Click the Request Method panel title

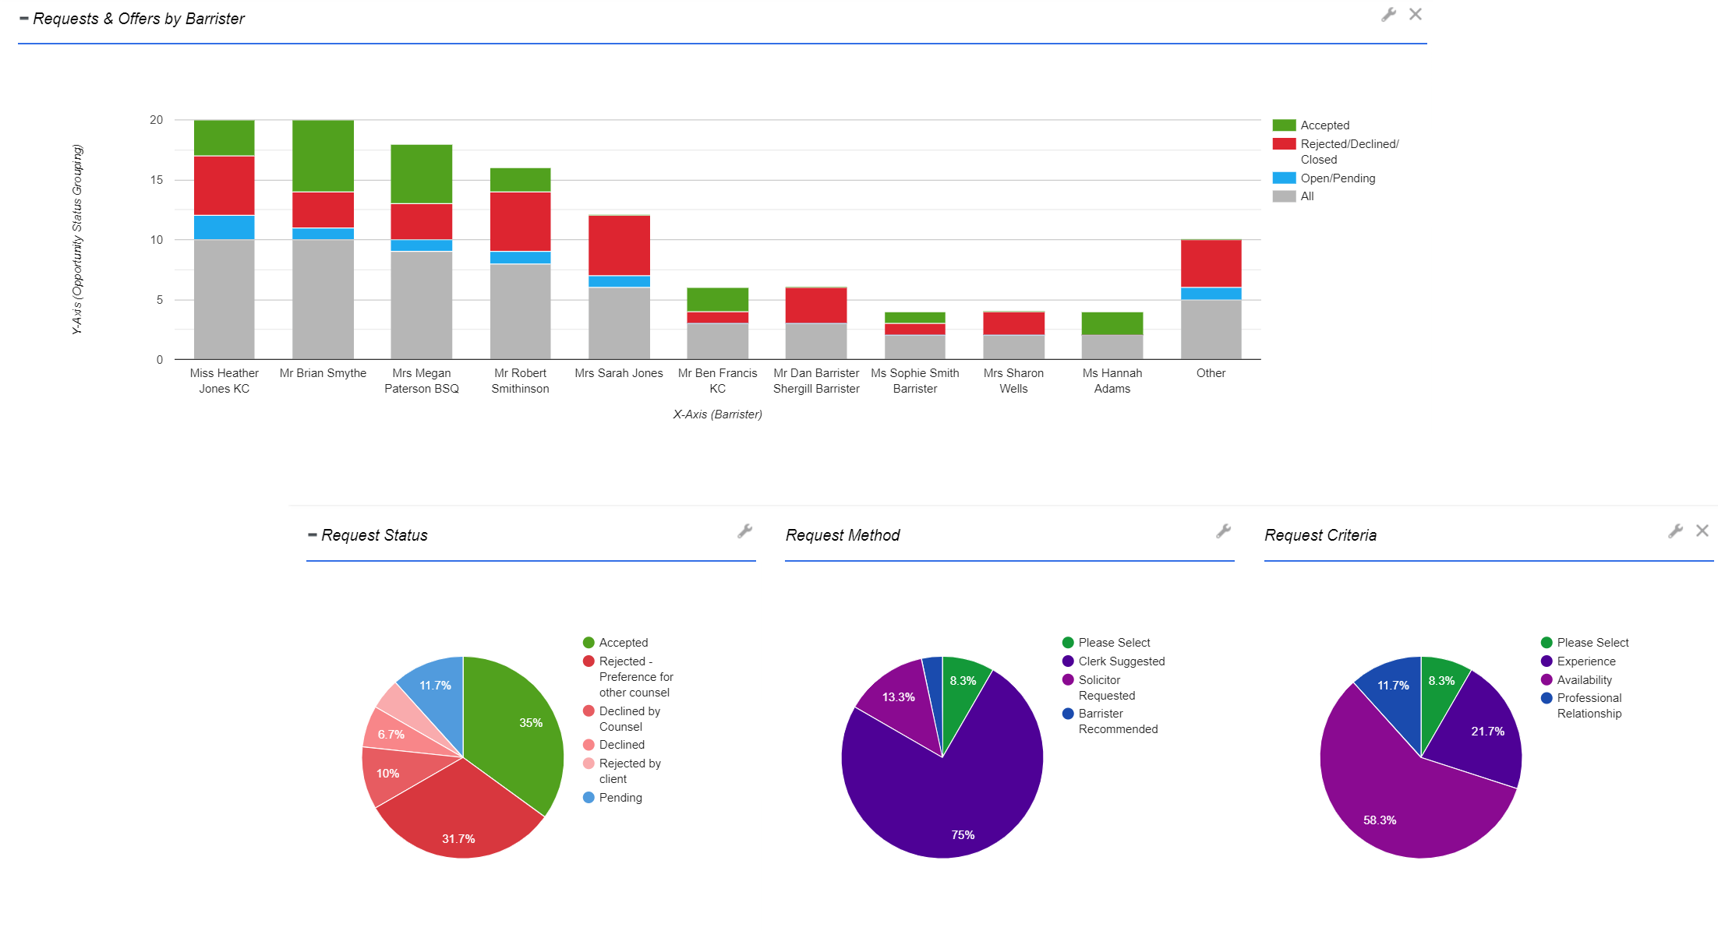pyautogui.click(x=842, y=535)
